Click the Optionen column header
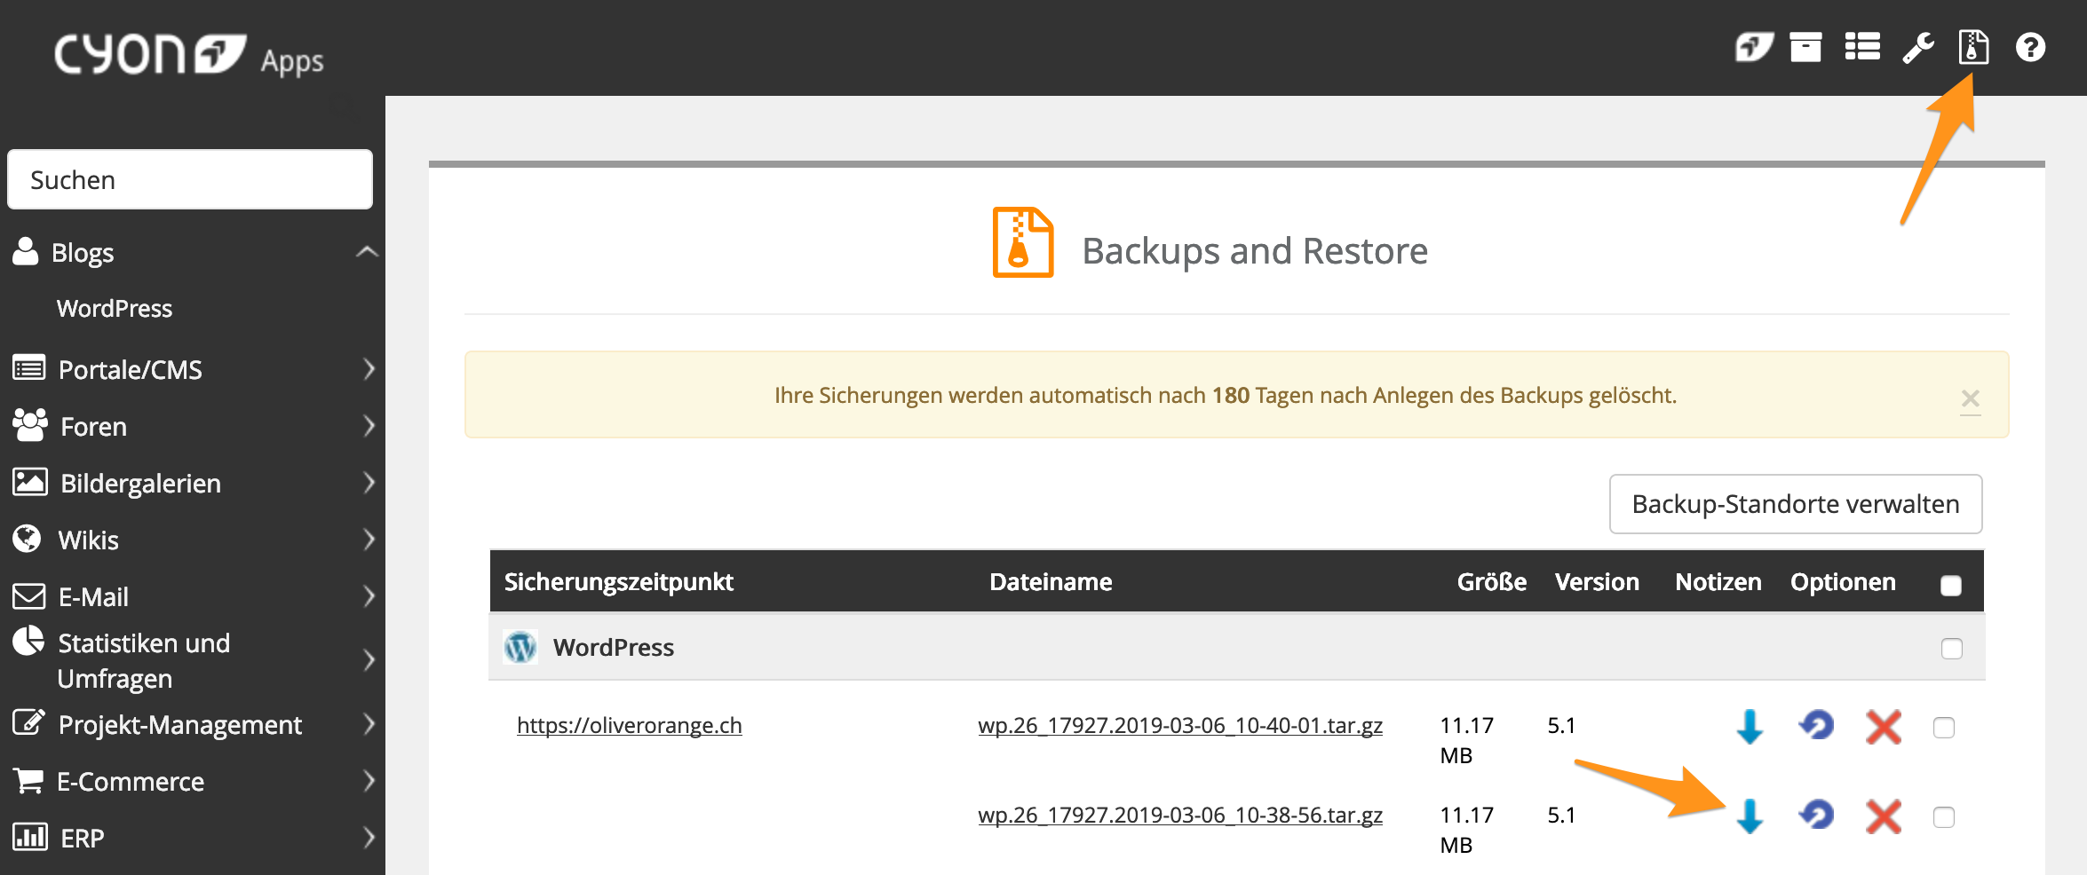 pyautogui.click(x=1843, y=582)
